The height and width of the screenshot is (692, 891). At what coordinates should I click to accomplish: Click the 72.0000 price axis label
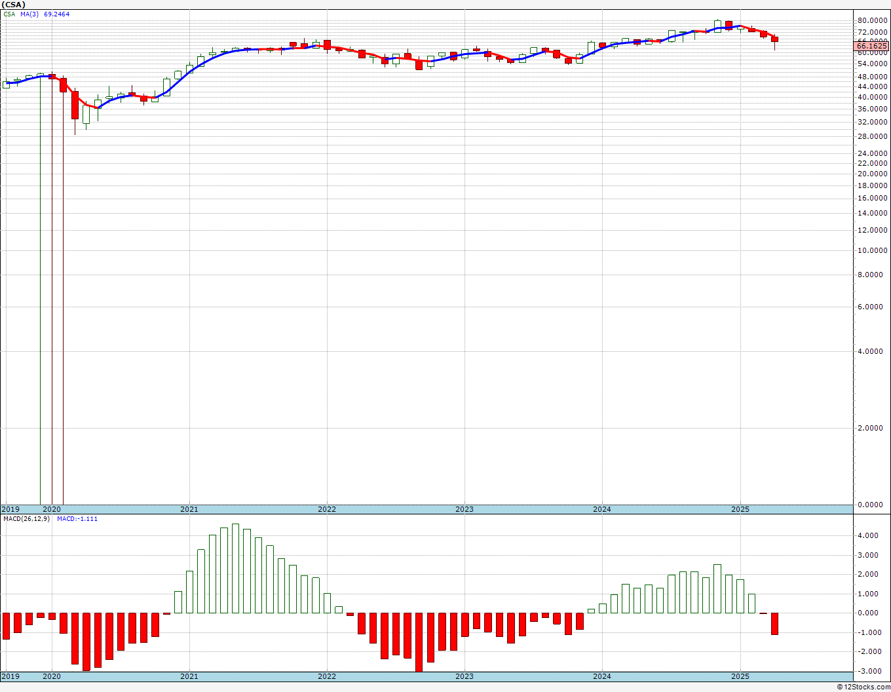pos(873,31)
